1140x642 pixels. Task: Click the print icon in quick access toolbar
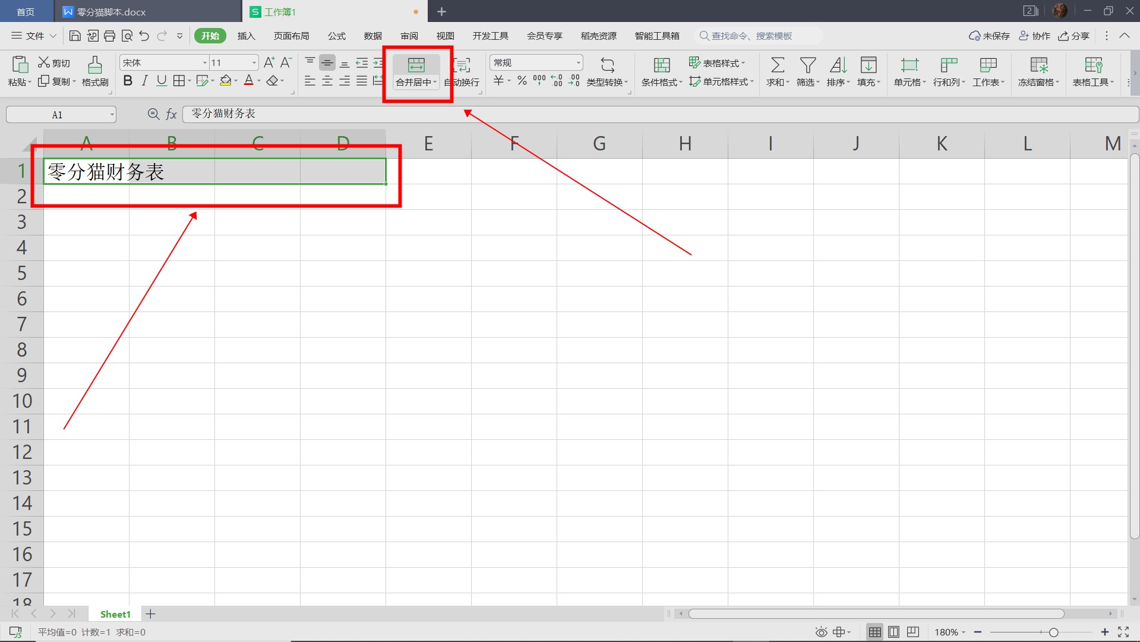[109, 36]
